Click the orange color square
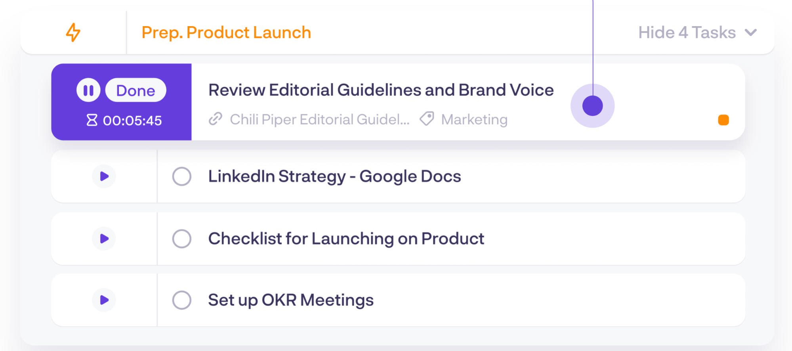The width and height of the screenshot is (792, 351). coord(723,120)
